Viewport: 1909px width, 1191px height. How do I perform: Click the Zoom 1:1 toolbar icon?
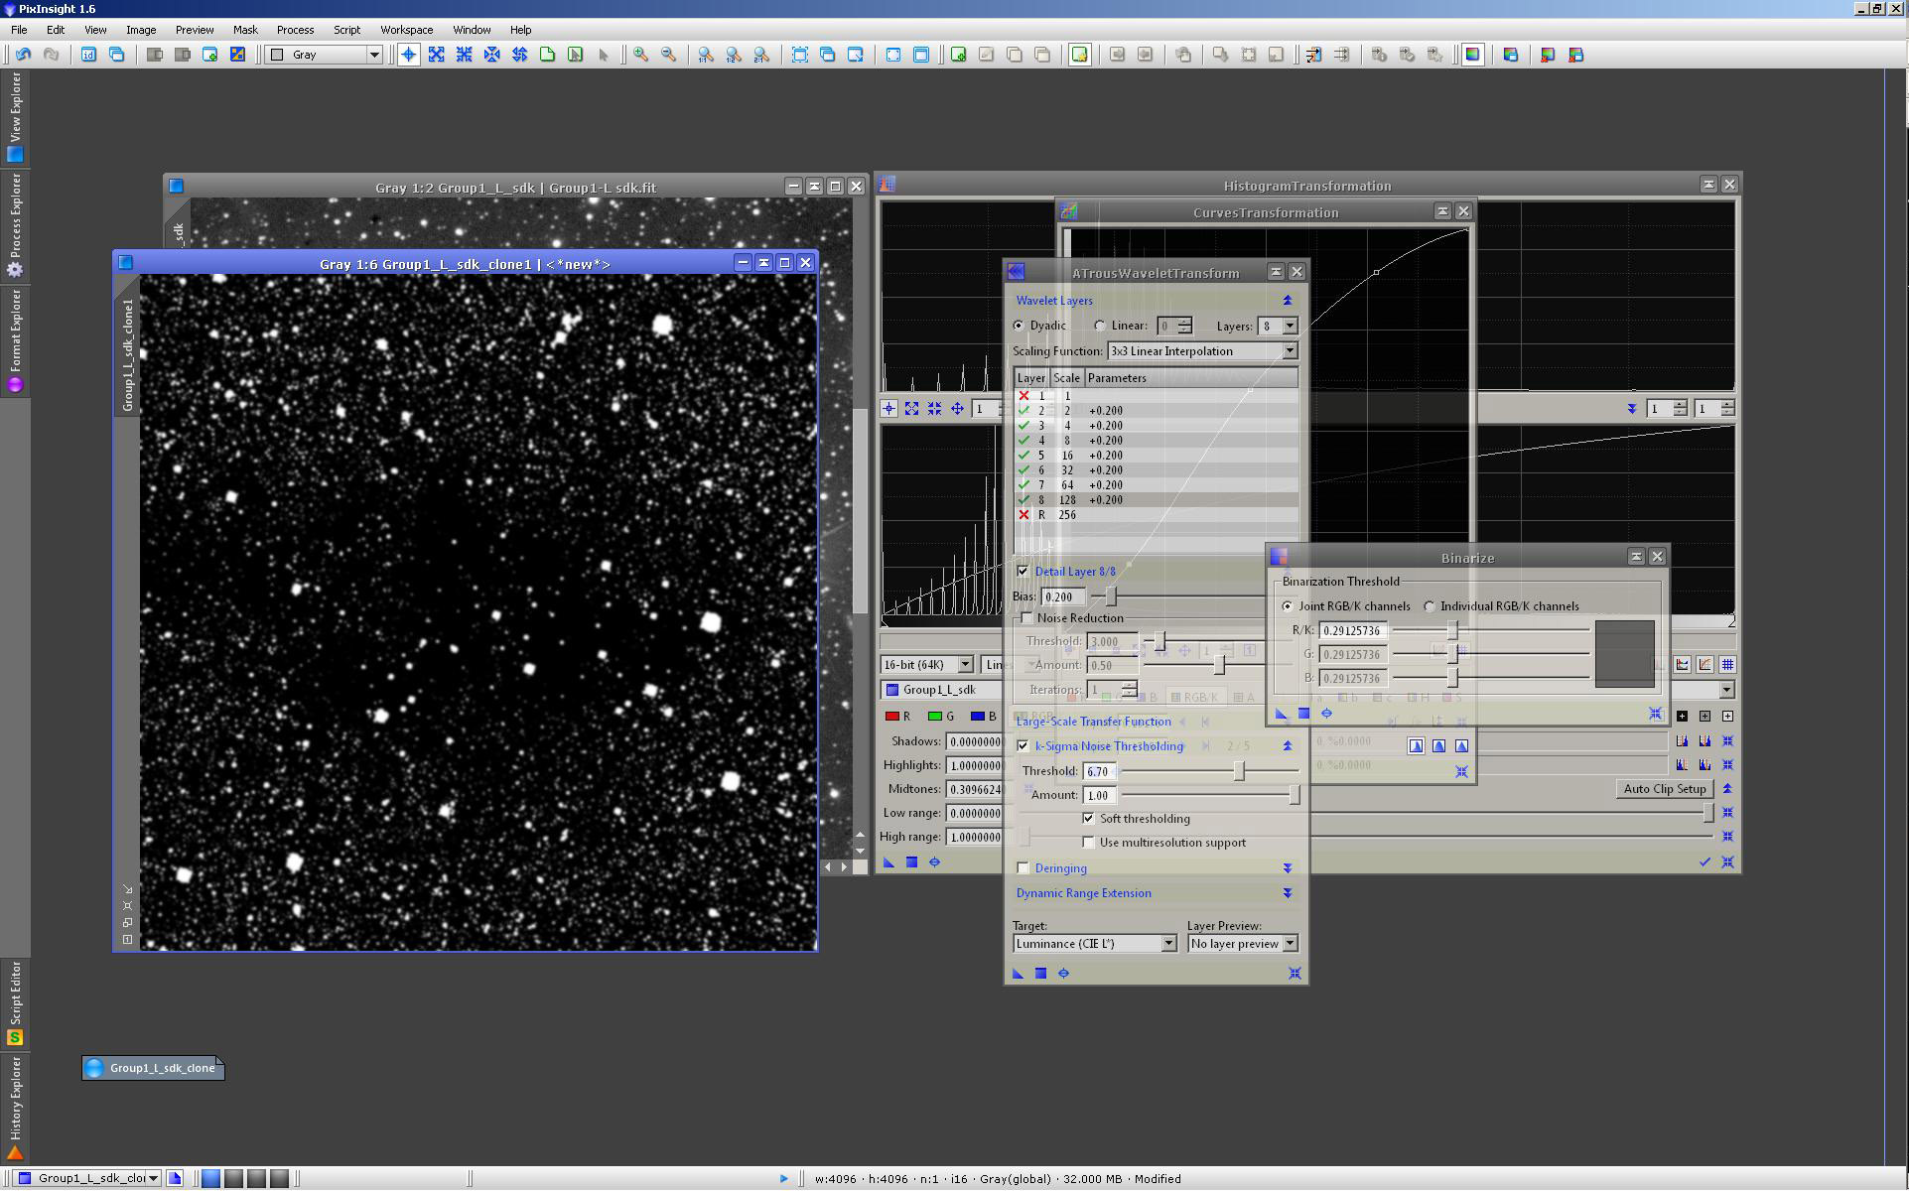pos(706,55)
